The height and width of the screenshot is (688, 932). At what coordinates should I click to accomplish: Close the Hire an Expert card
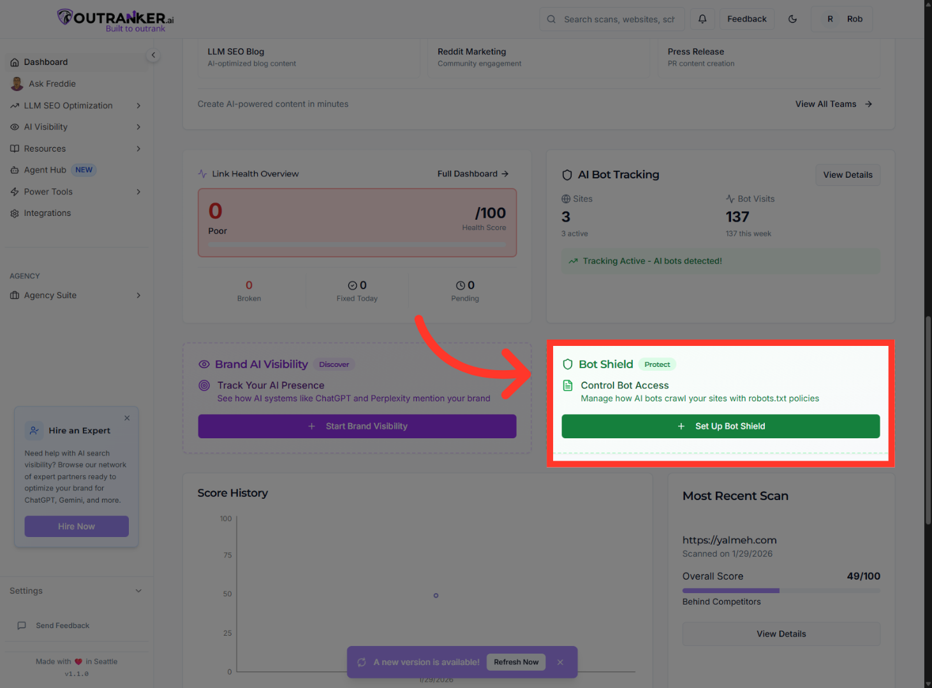coord(127,418)
